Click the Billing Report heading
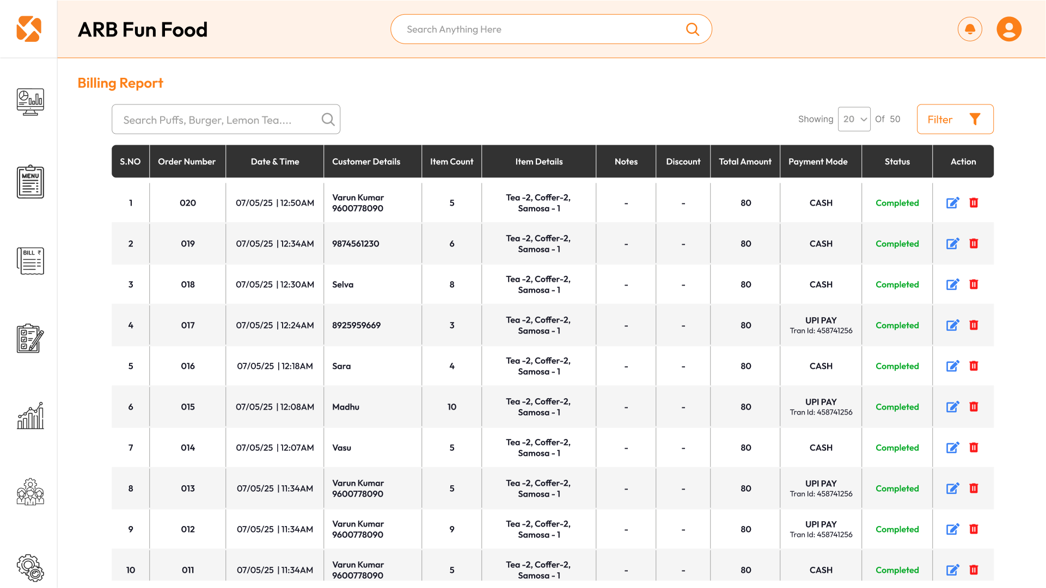This screenshot has height=588, width=1046. (120, 83)
